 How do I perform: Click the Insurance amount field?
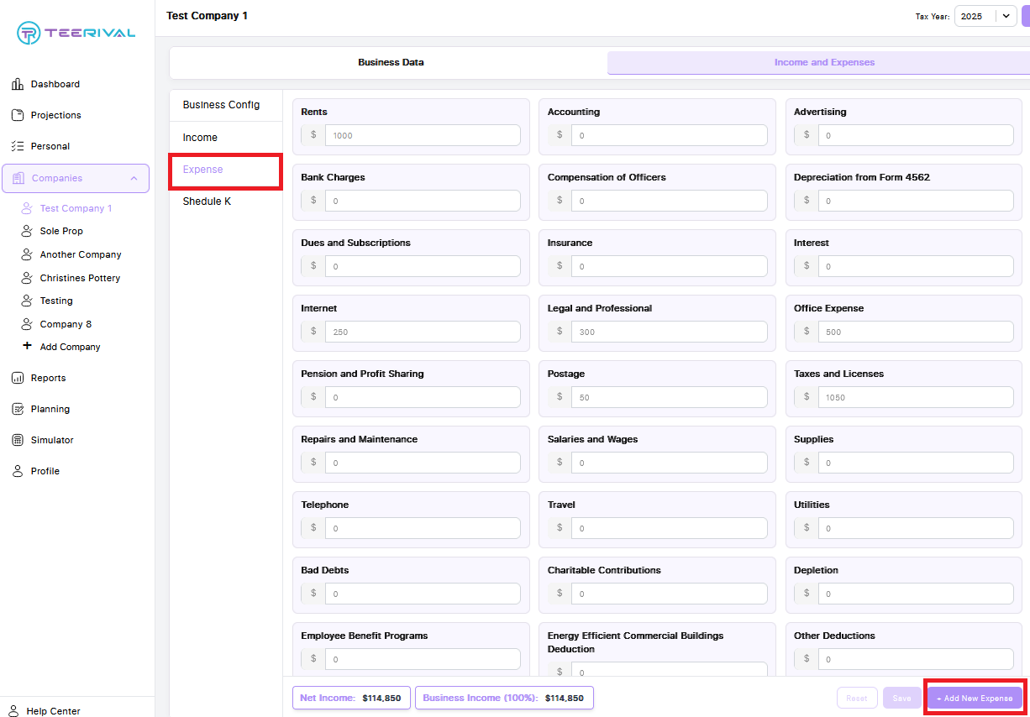(x=670, y=266)
